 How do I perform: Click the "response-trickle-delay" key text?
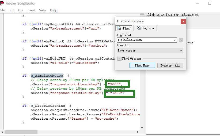pyautogui.click(x=76, y=93)
